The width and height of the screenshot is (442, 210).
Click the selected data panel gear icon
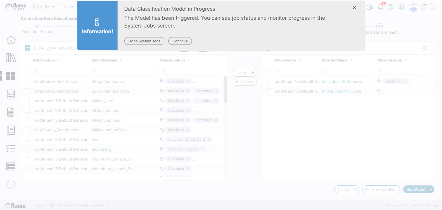click(x=425, y=48)
